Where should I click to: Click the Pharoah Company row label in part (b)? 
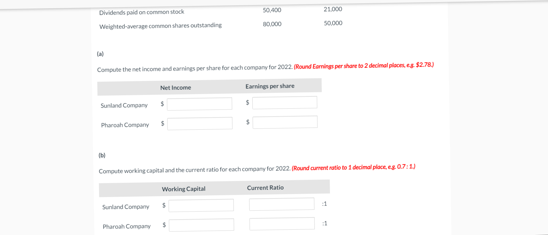(x=126, y=226)
